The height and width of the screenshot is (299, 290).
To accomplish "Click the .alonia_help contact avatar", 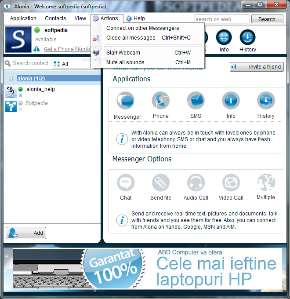I will (11, 92).
